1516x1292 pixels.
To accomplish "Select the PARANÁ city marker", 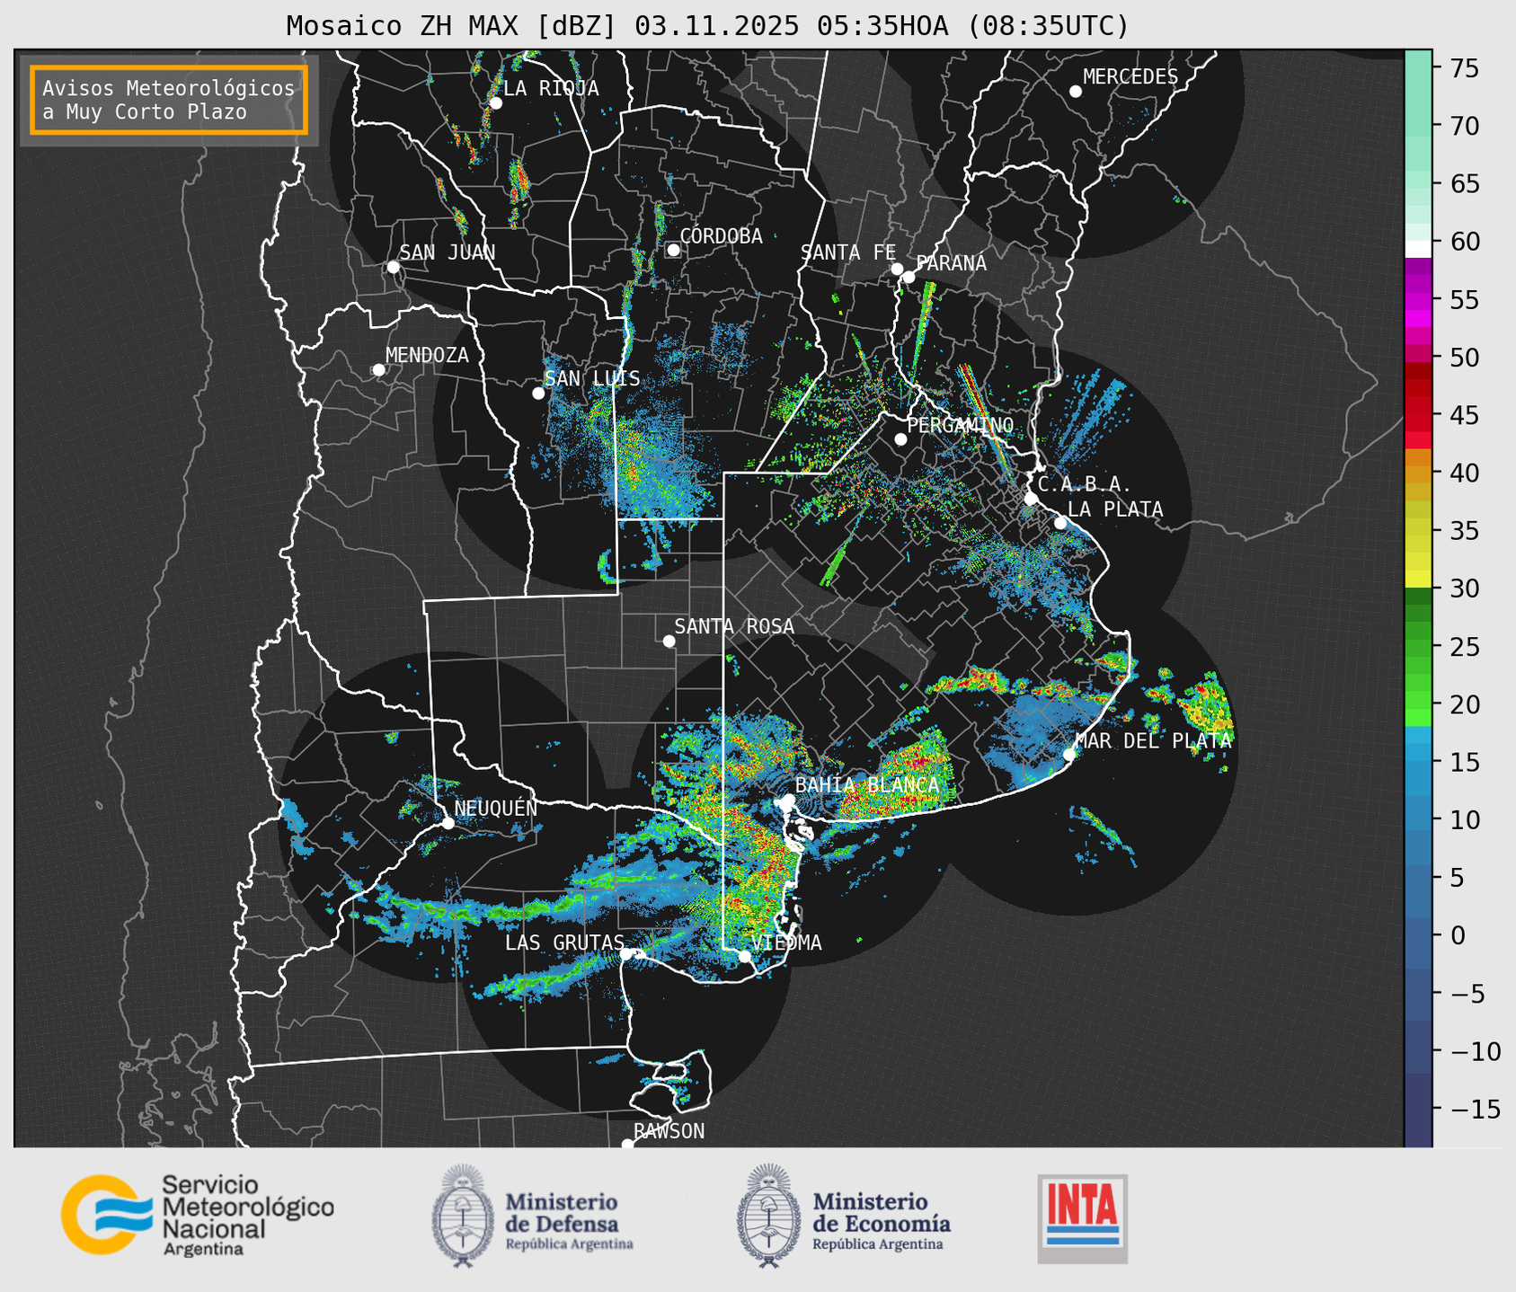I will (x=909, y=277).
